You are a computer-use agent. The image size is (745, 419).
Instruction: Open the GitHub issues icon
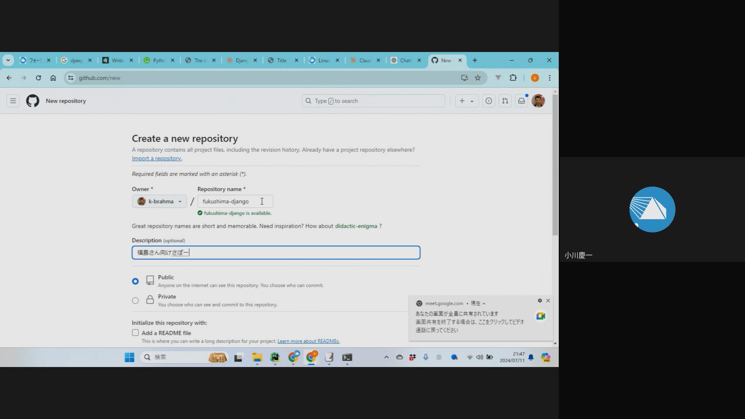(x=489, y=101)
